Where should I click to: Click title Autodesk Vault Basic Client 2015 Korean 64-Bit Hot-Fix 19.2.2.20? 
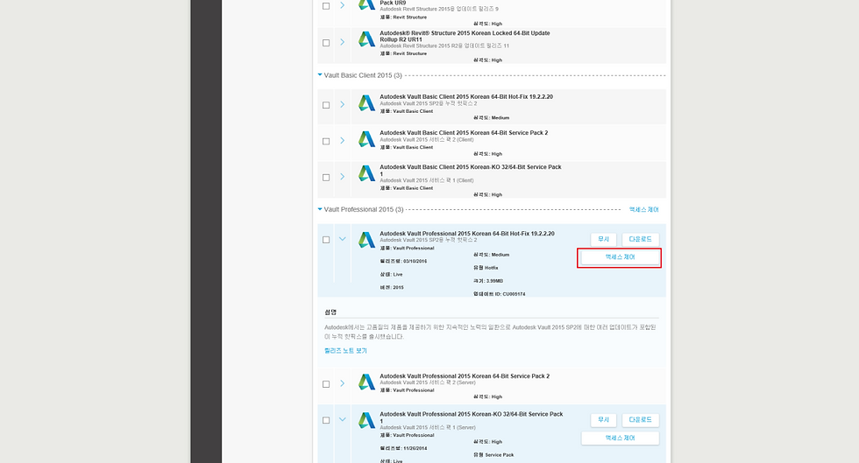click(466, 97)
